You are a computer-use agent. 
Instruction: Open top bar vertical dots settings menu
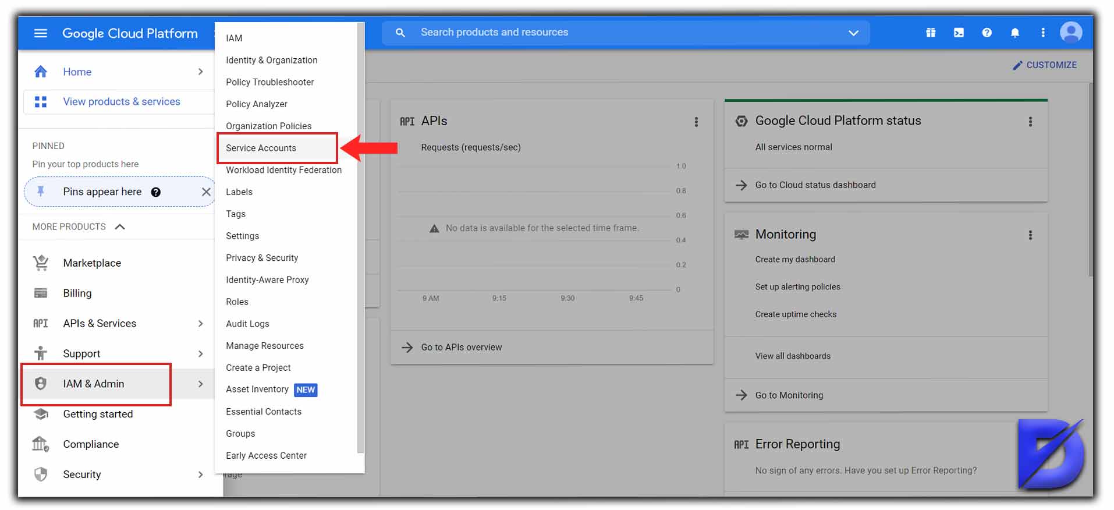click(x=1042, y=33)
